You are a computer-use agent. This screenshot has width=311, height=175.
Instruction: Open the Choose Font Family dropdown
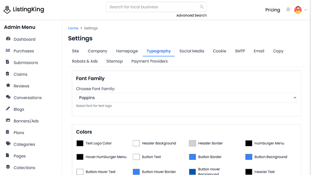pos(187,98)
